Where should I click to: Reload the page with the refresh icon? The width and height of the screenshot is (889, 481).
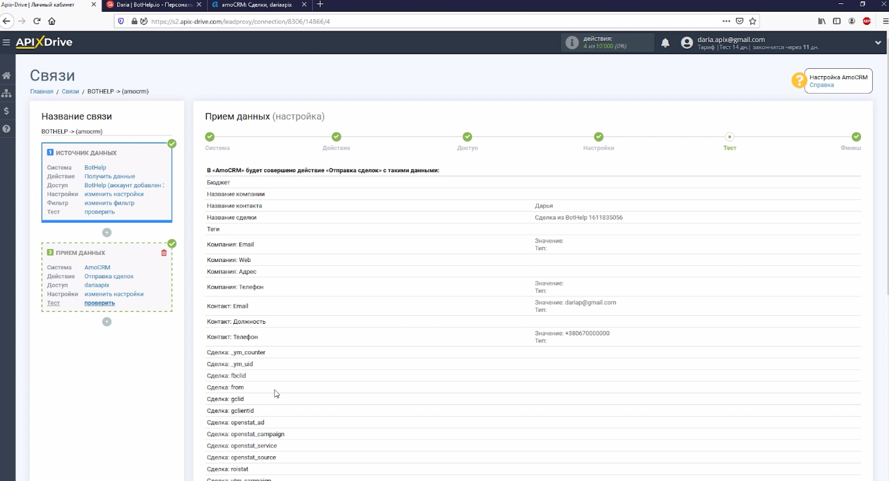37,21
